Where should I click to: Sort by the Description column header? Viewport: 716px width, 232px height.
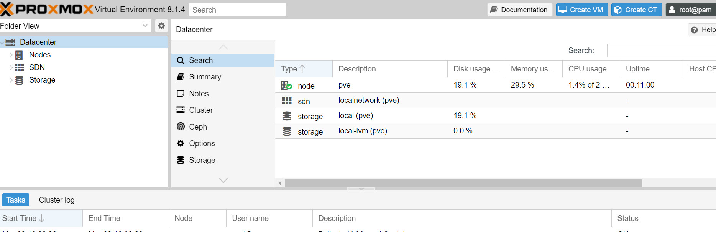coord(390,69)
